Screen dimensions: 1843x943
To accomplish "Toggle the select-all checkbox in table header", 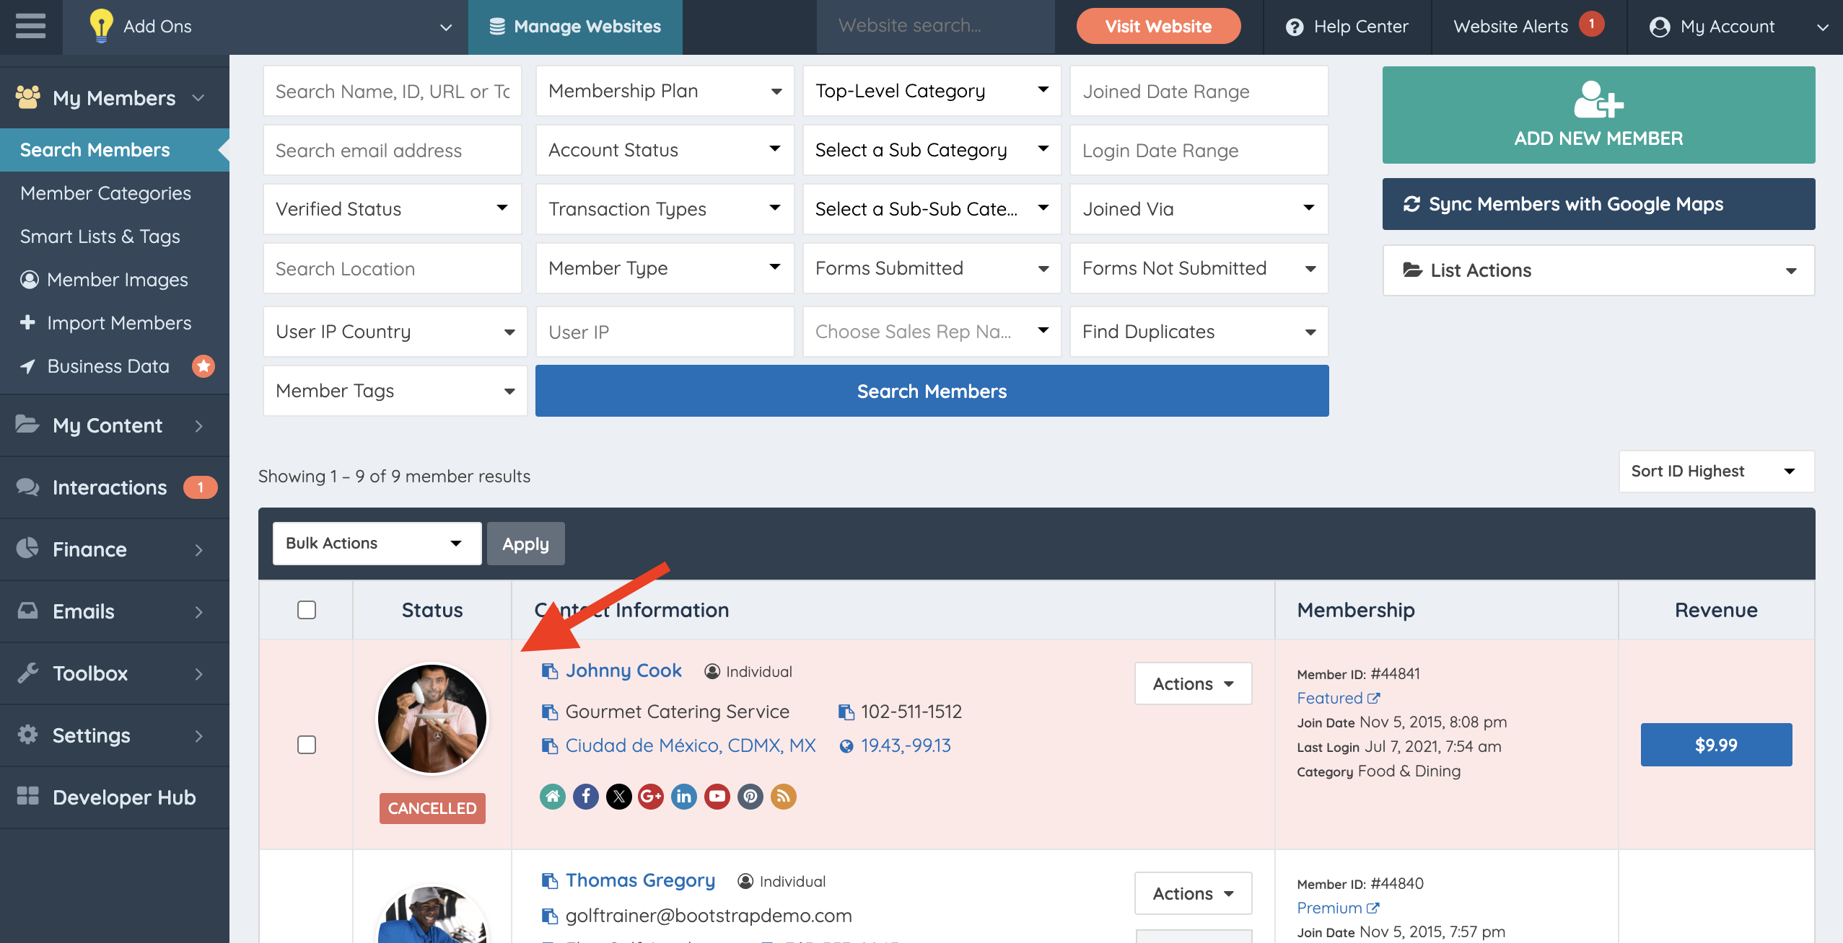I will point(307,610).
